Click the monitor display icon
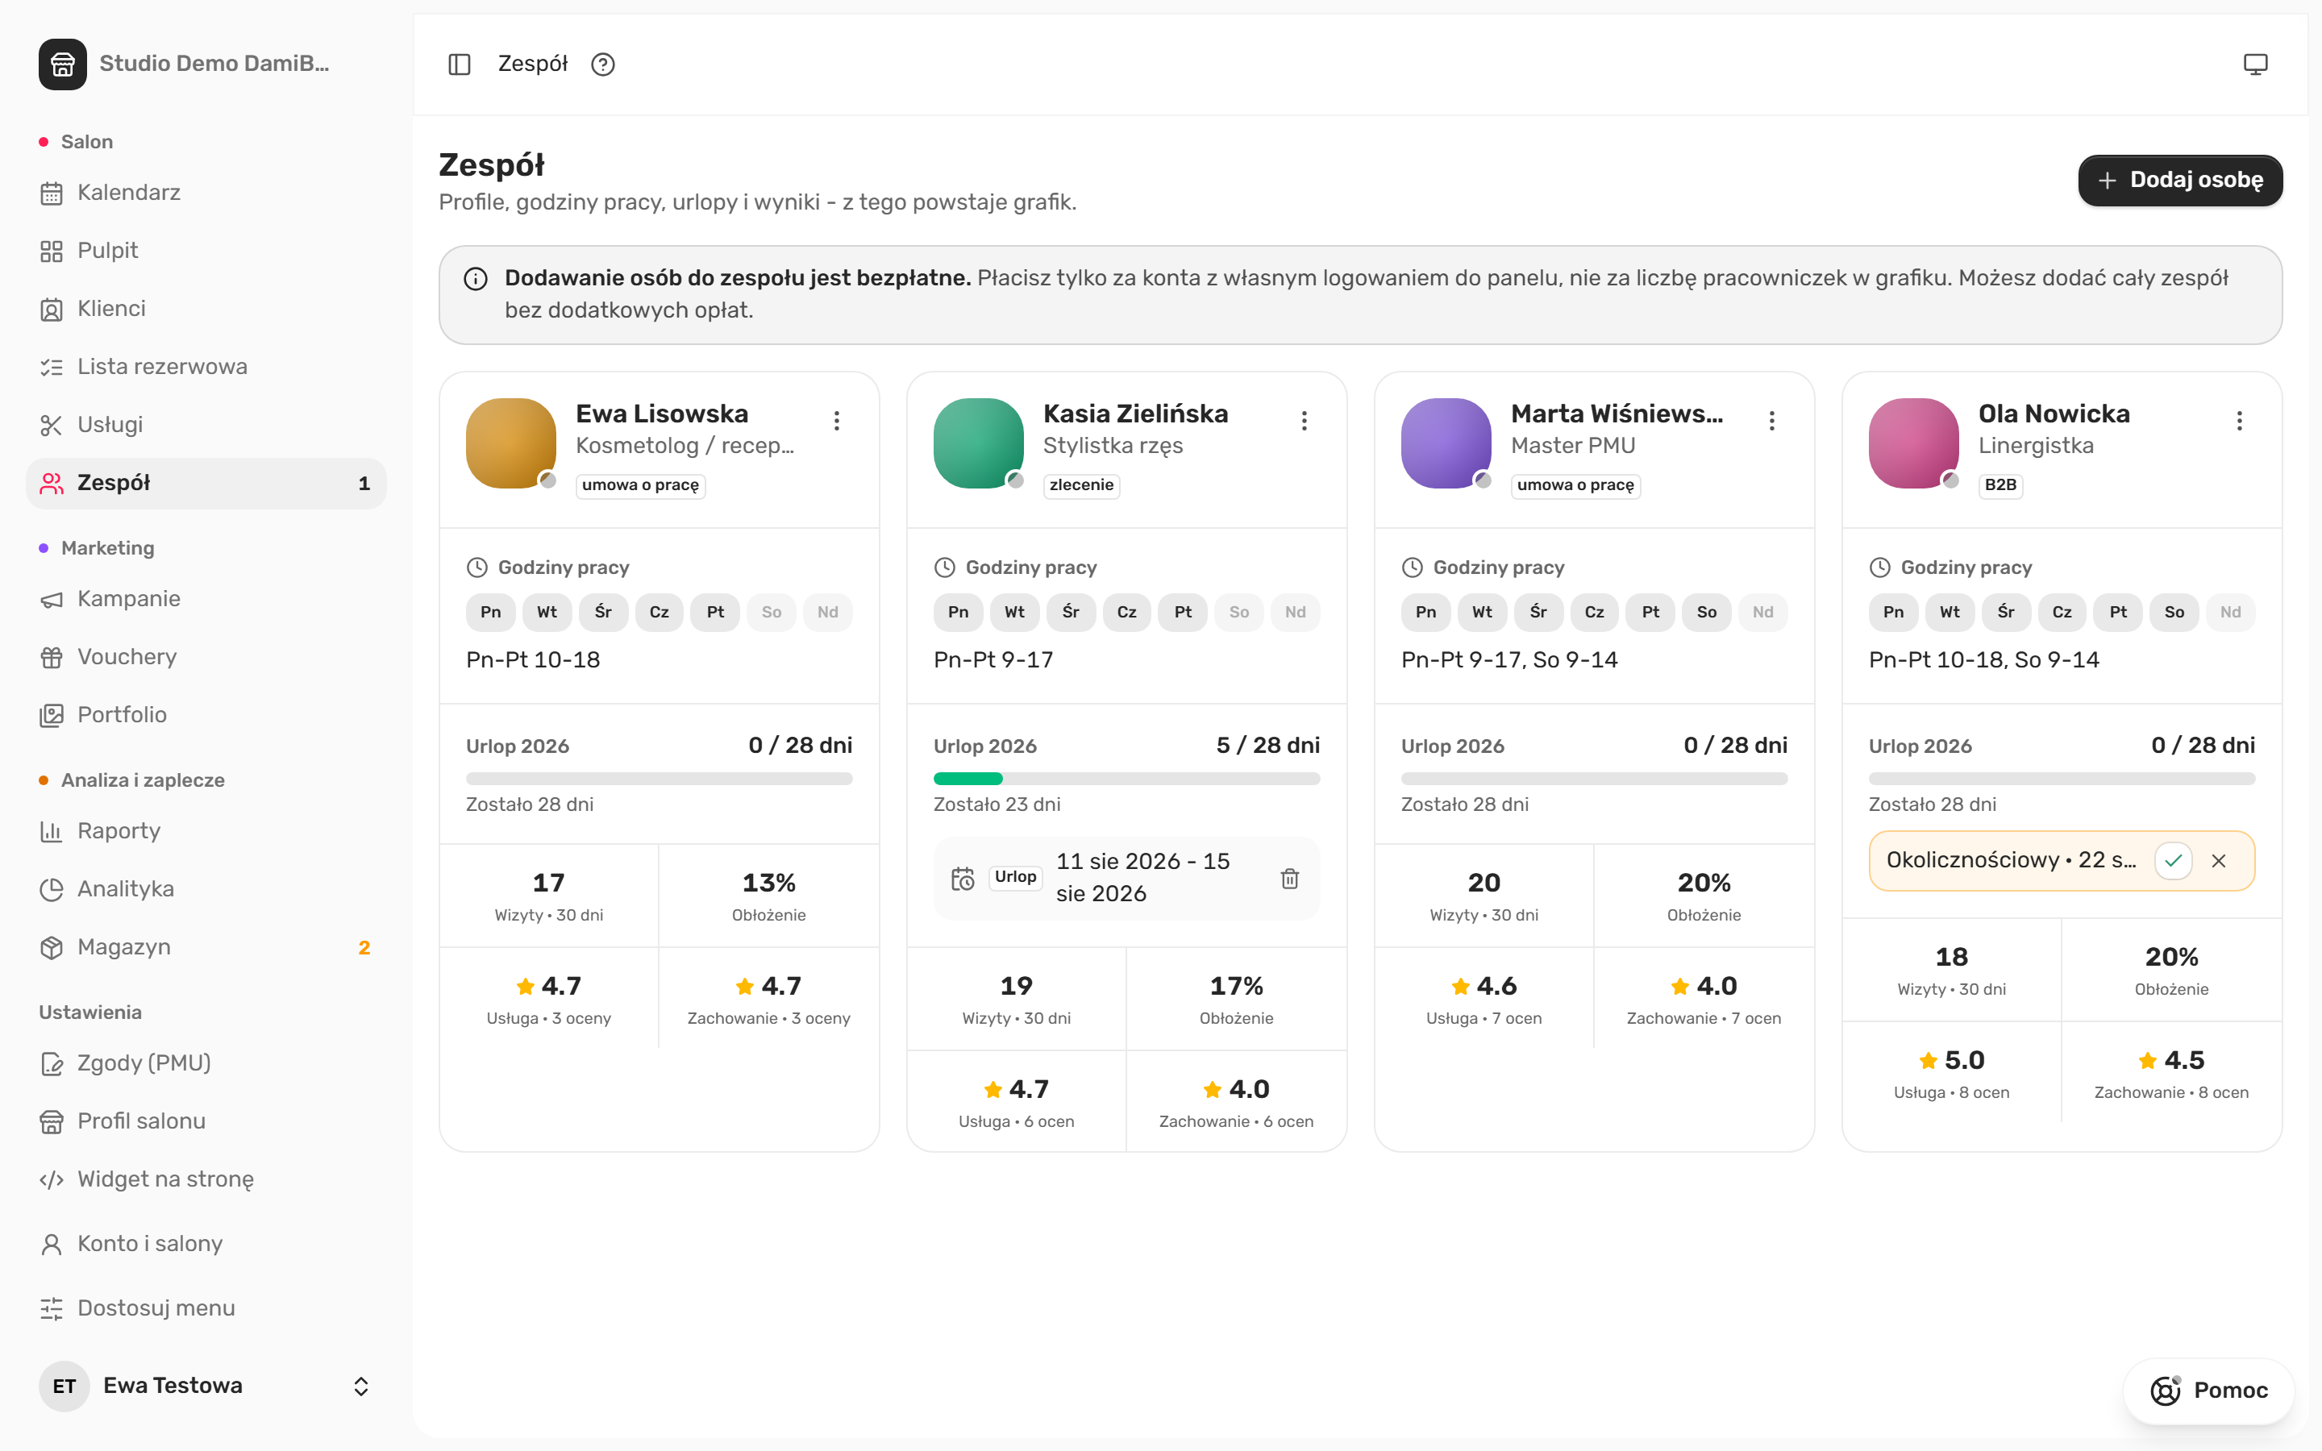This screenshot has height=1451, width=2322. coord(2255,64)
